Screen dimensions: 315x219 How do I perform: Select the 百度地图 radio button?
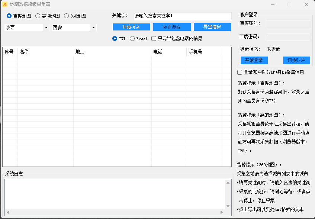pos(9,16)
